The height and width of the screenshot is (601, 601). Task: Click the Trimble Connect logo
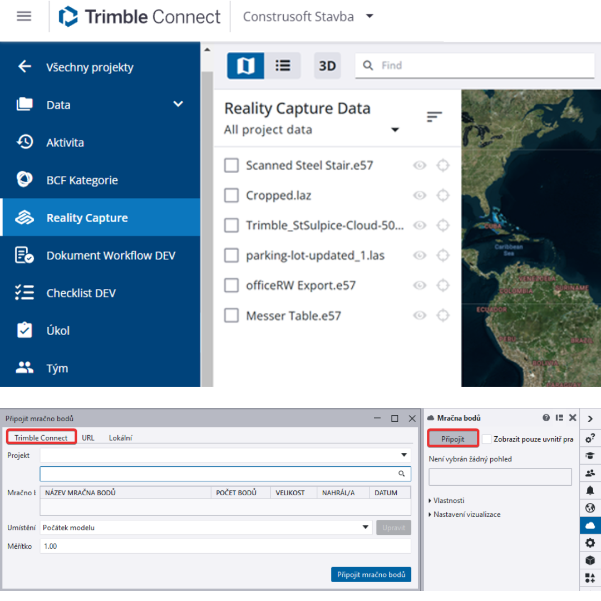point(140,17)
